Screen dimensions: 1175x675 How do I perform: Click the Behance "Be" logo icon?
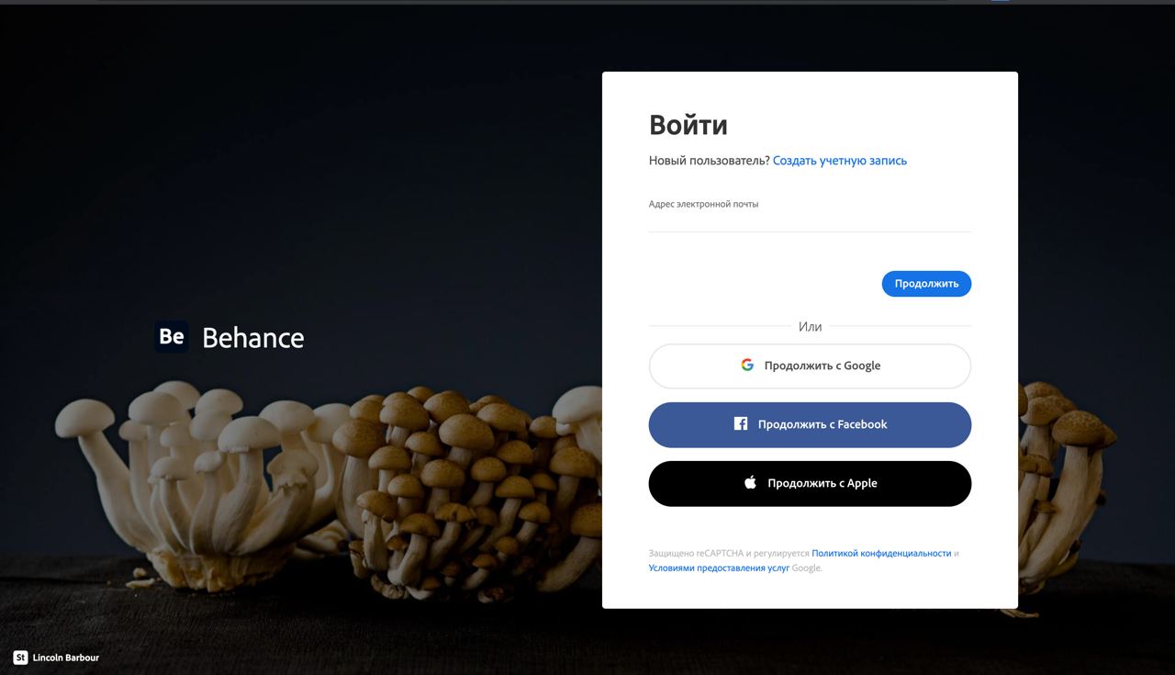coord(172,336)
